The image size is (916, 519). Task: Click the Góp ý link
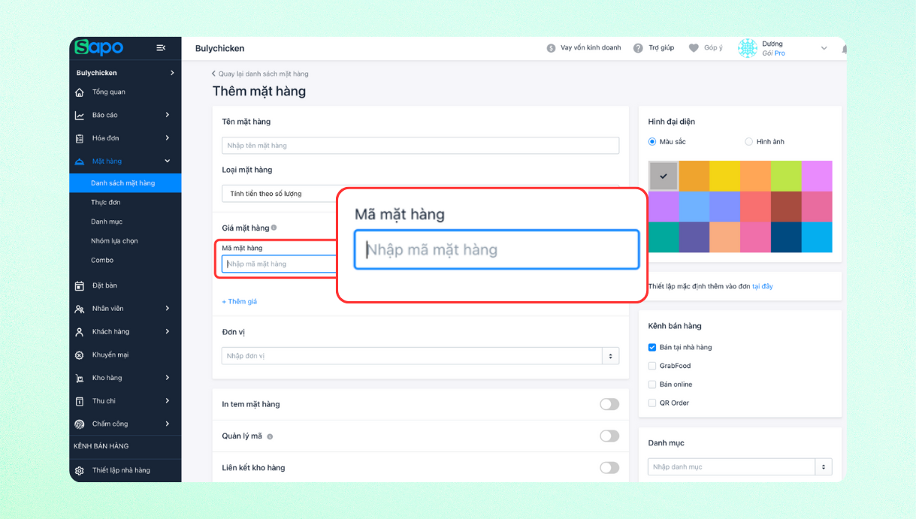[x=713, y=48]
